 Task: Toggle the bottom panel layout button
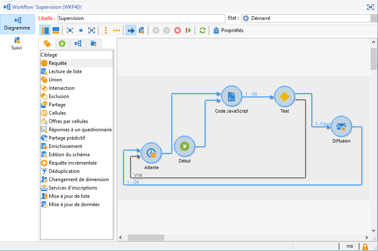[x=55, y=30]
